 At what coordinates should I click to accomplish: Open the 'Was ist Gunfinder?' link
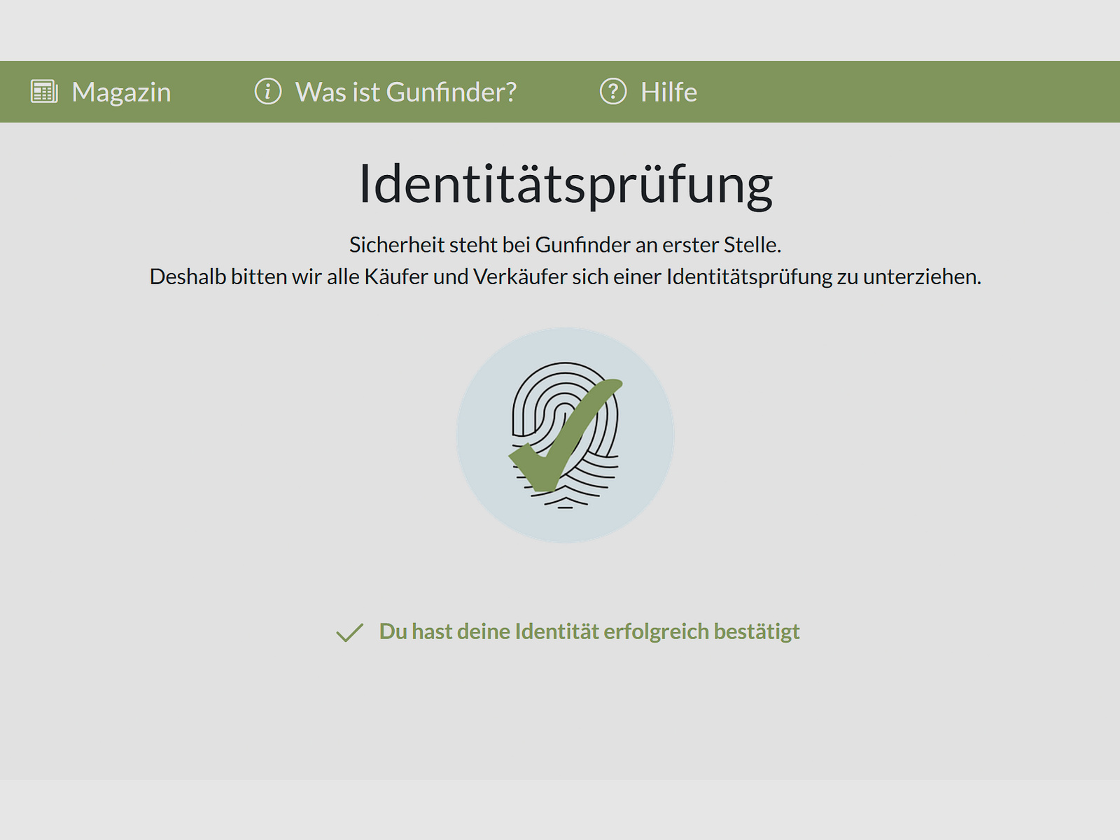tap(406, 92)
